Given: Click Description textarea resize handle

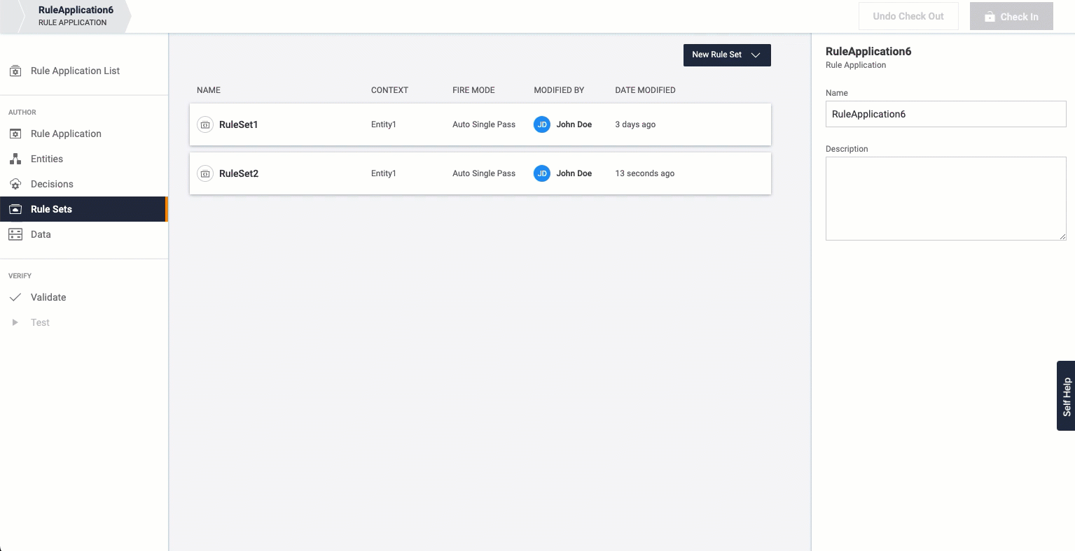Looking at the screenshot, I should pyautogui.click(x=1062, y=236).
